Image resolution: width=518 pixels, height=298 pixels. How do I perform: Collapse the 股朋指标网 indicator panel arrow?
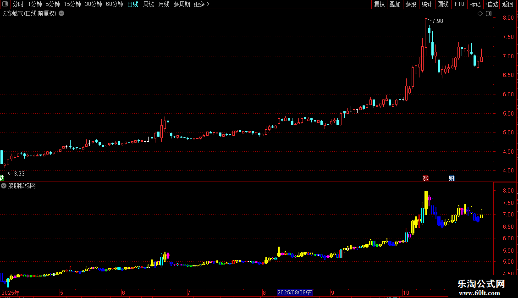(x=4, y=186)
